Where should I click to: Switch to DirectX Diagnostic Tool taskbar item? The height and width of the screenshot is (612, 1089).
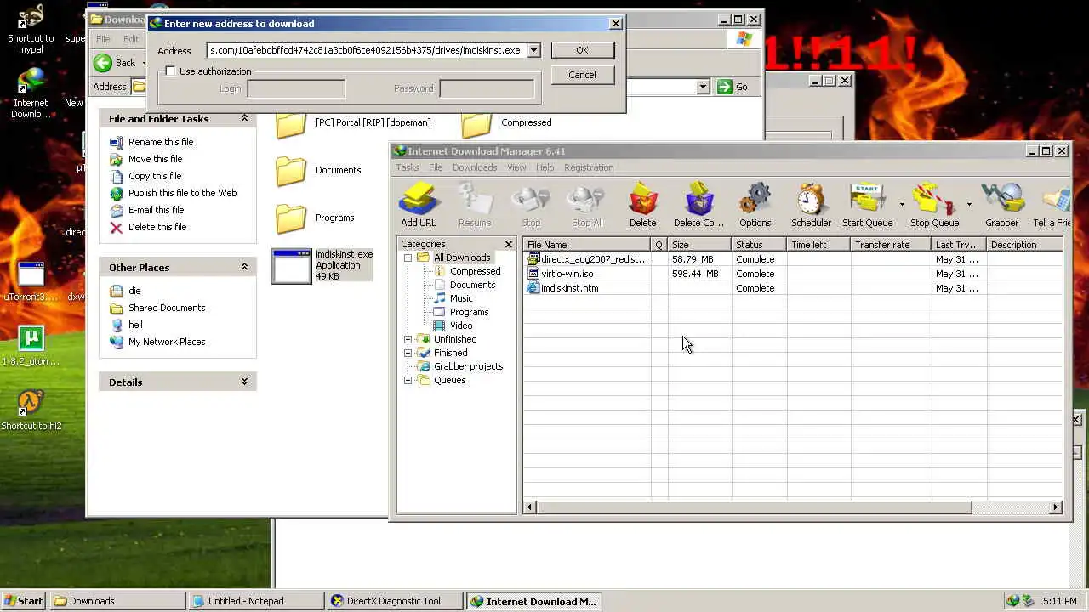click(395, 601)
